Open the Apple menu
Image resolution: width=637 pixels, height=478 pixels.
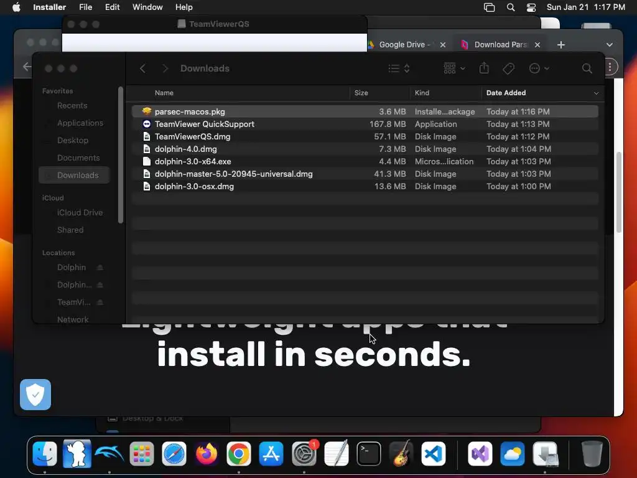[x=16, y=7]
